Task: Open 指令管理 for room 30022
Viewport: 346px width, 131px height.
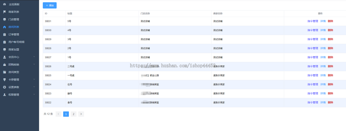Action: pos(313,102)
